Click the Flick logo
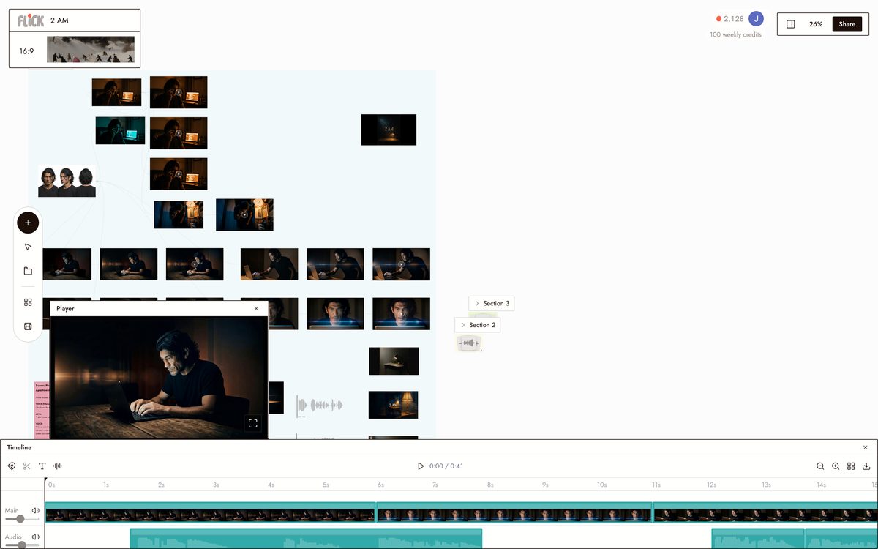Viewport: 878px width, 549px height. [31, 20]
